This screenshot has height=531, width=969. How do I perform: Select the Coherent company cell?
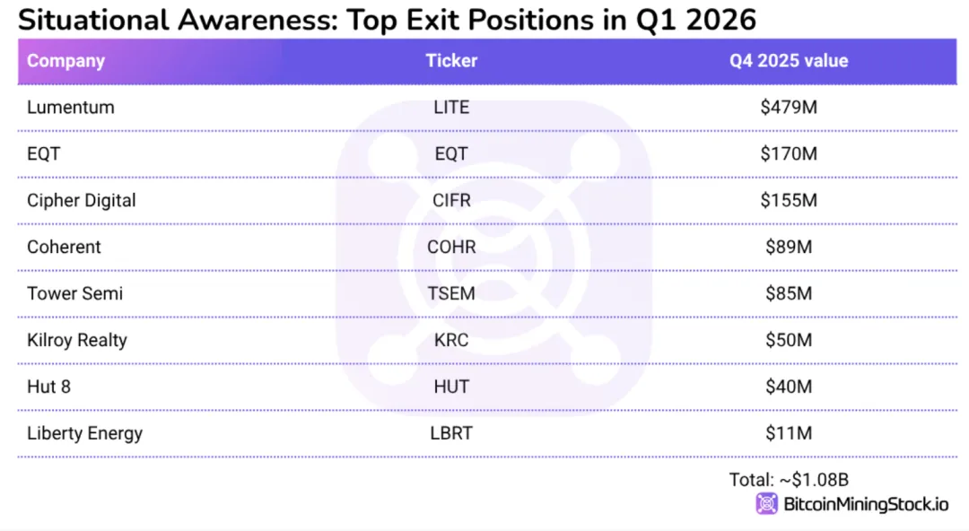click(x=64, y=247)
